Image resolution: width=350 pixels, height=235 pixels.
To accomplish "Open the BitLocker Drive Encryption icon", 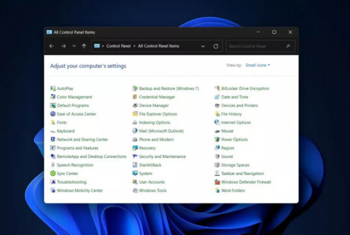I will (217, 88).
